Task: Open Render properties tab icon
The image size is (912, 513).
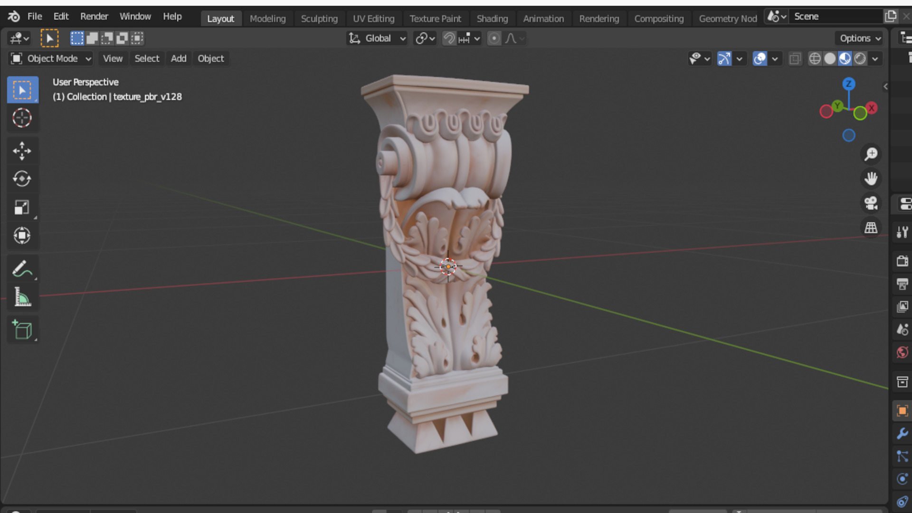Action: tap(902, 261)
